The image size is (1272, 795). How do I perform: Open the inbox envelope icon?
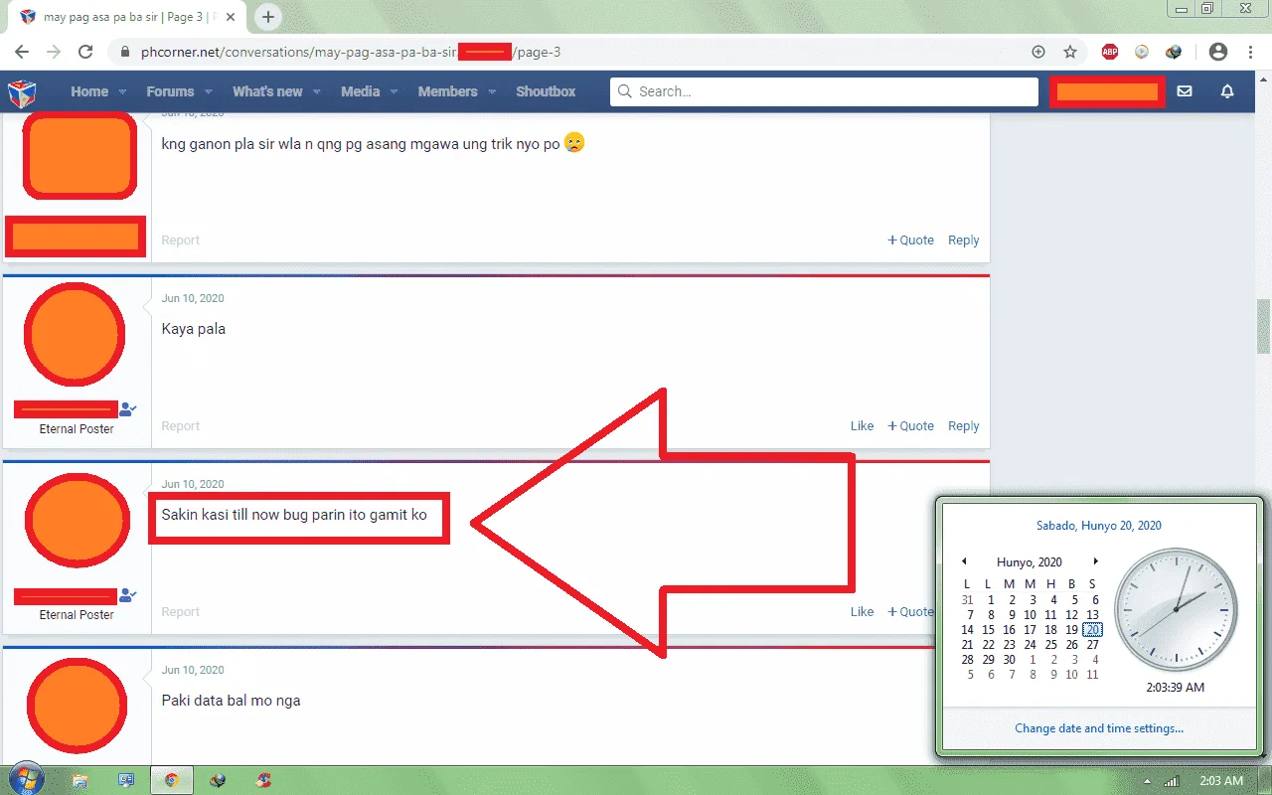tap(1185, 91)
